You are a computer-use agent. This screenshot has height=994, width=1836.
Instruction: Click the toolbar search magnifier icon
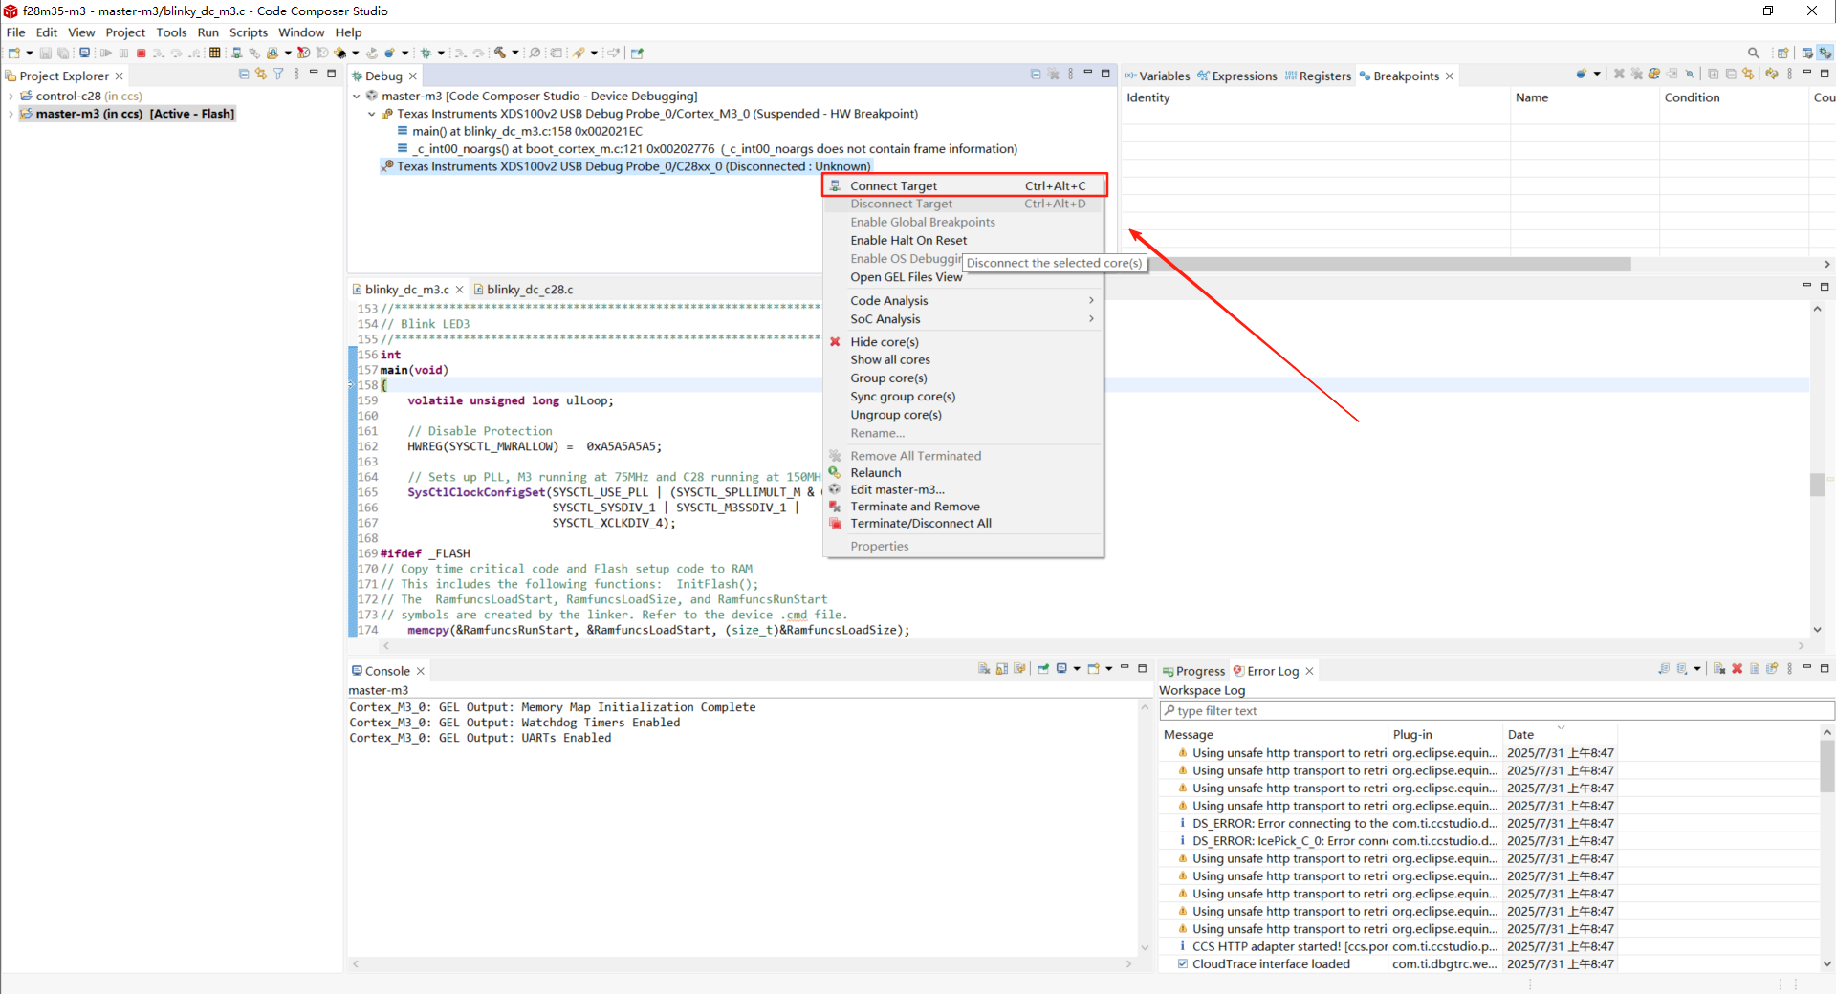coord(1753,54)
